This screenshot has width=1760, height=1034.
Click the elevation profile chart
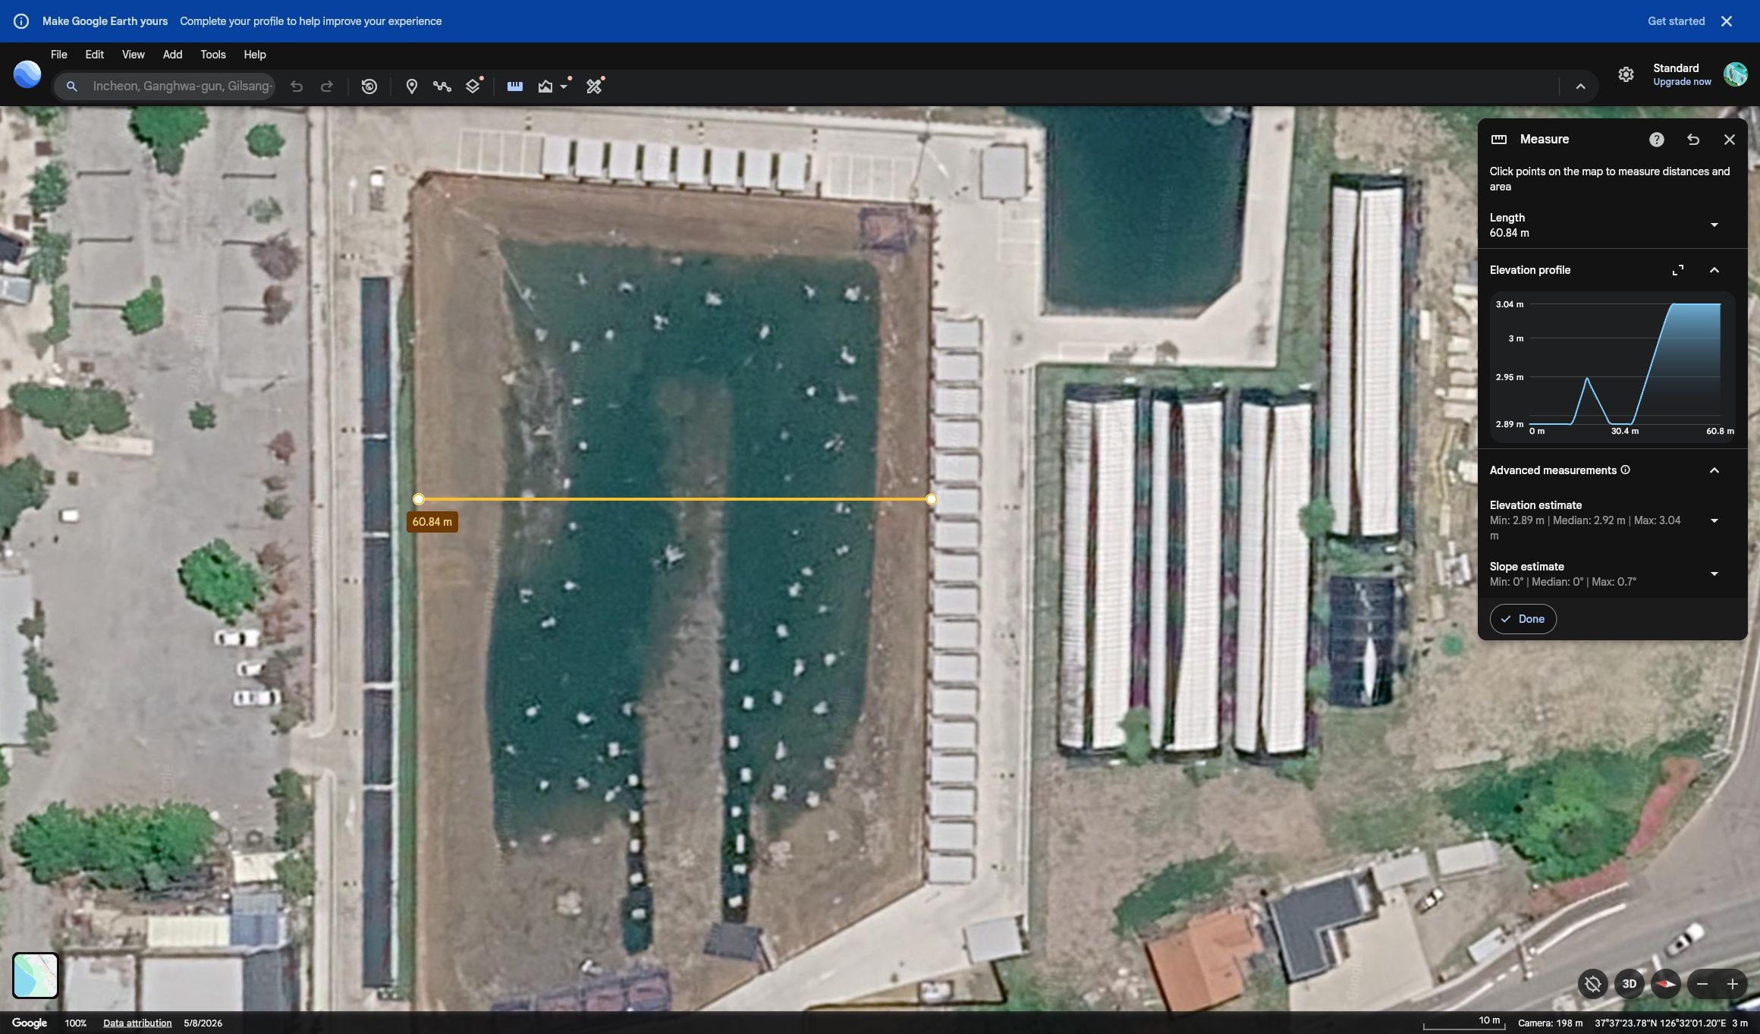click(1613, 368)
